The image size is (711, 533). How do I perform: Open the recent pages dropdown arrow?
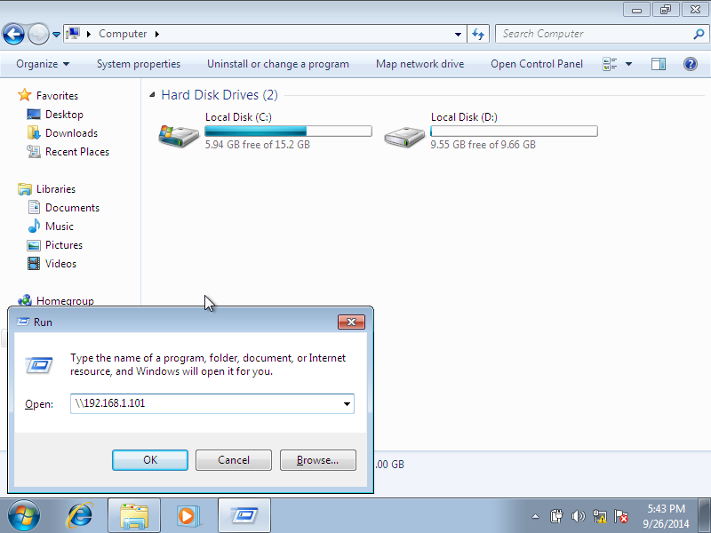point(56,35)
